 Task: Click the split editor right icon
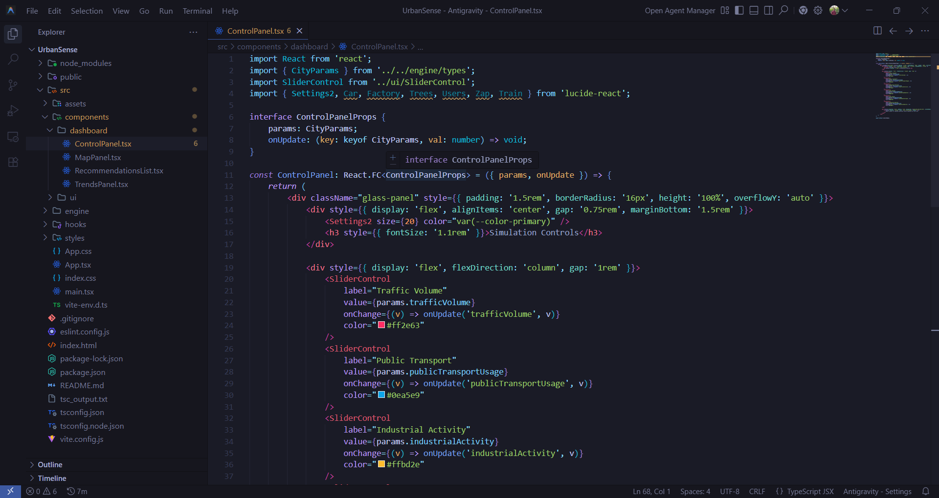pyautogui.click(x=877, y=31)
